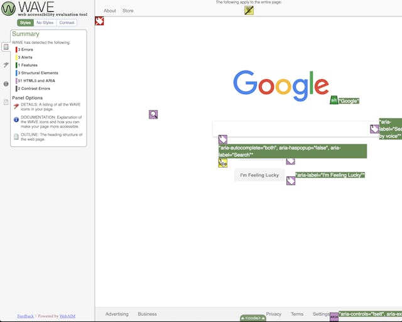Click the yellow page-wide alert icon above the page

pos(249,11)
